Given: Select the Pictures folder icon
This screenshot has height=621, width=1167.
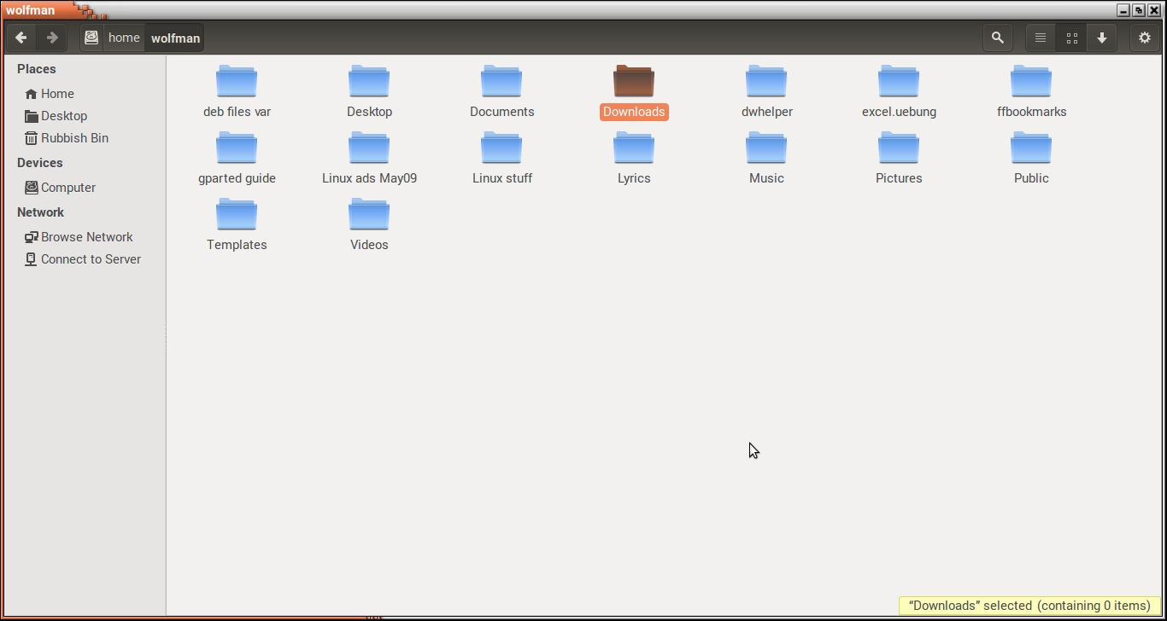Looking at the screenshot, I should [899, 148].
